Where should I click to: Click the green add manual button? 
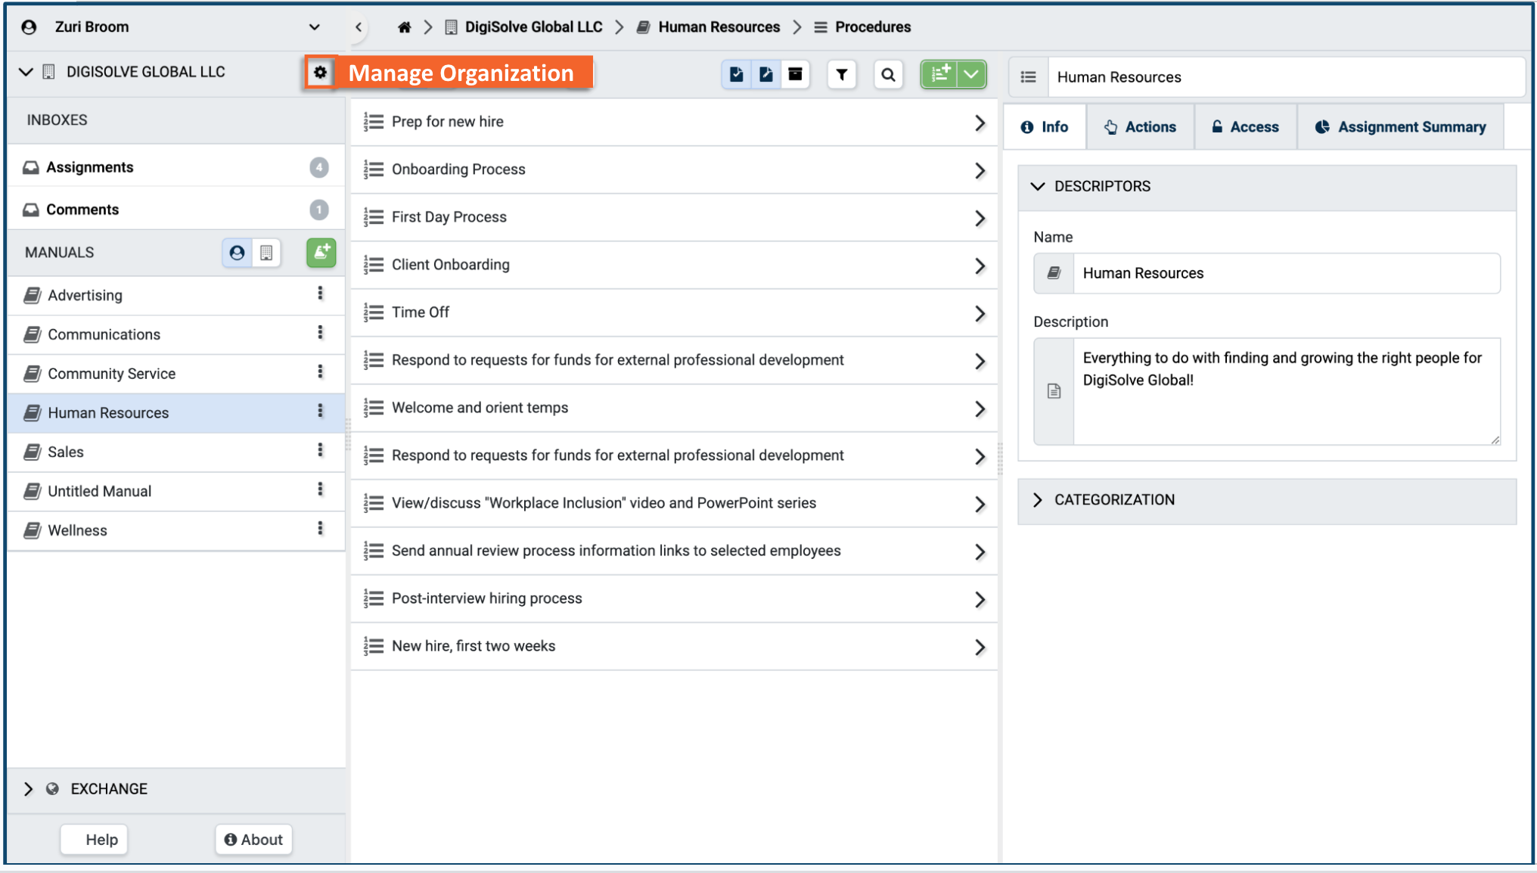321,253
